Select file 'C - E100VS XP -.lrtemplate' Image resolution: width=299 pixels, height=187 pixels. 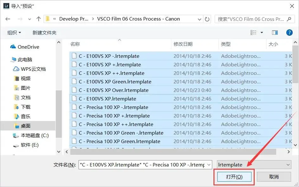[x=181, y=56]
